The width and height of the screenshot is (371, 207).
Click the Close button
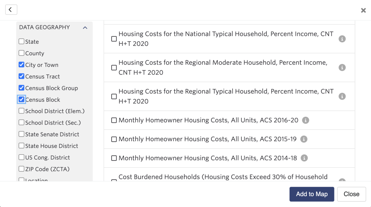point(351,194)
